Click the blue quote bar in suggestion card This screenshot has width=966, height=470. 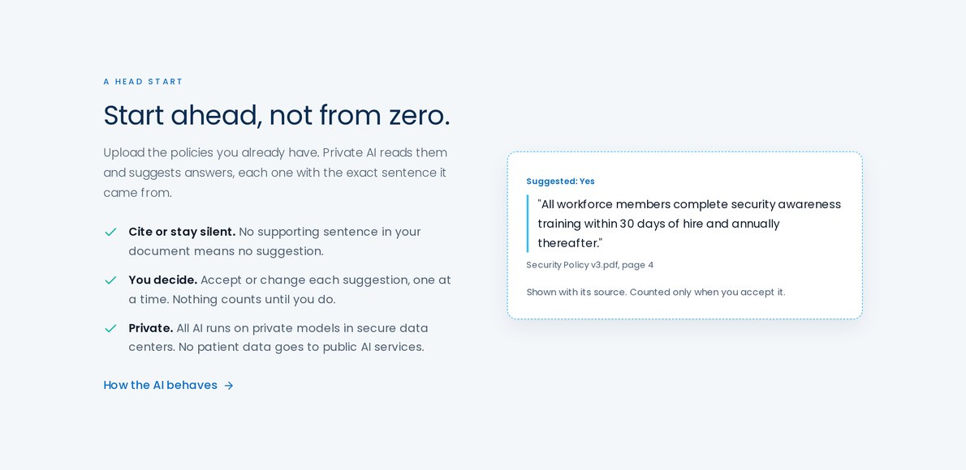point(528,224)
